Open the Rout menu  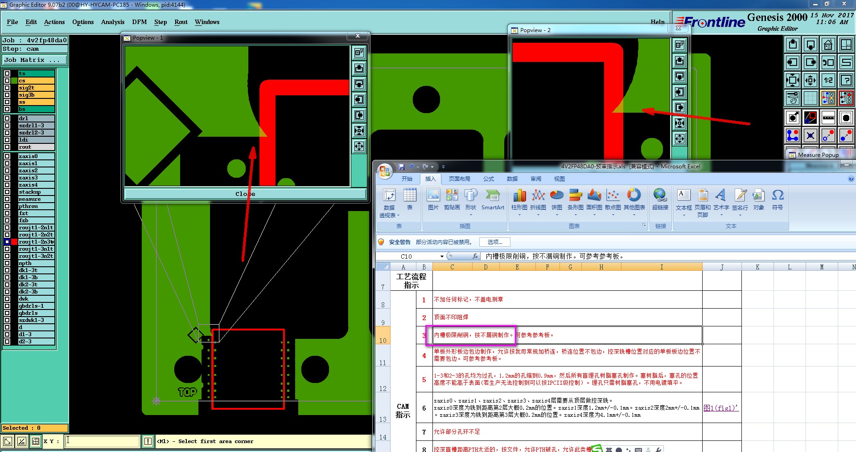(x=181, y=22)
